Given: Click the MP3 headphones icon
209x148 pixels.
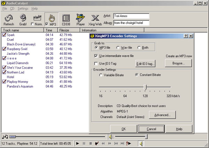Looking at the screenshot, I should coord(52,18).
